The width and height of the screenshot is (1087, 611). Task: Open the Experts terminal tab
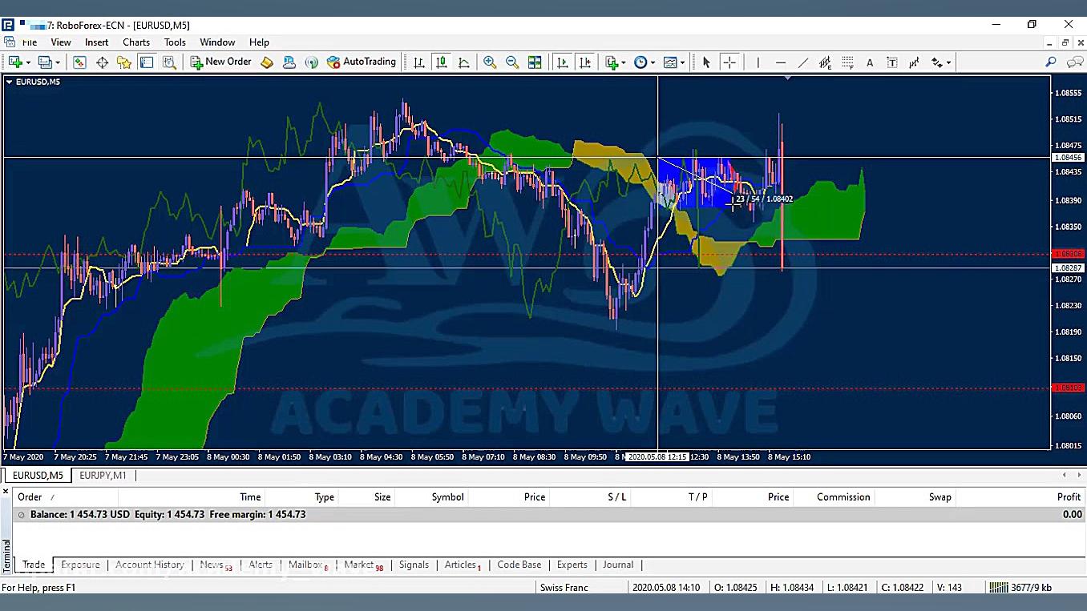pyautogui.click(x=572, y=565)
